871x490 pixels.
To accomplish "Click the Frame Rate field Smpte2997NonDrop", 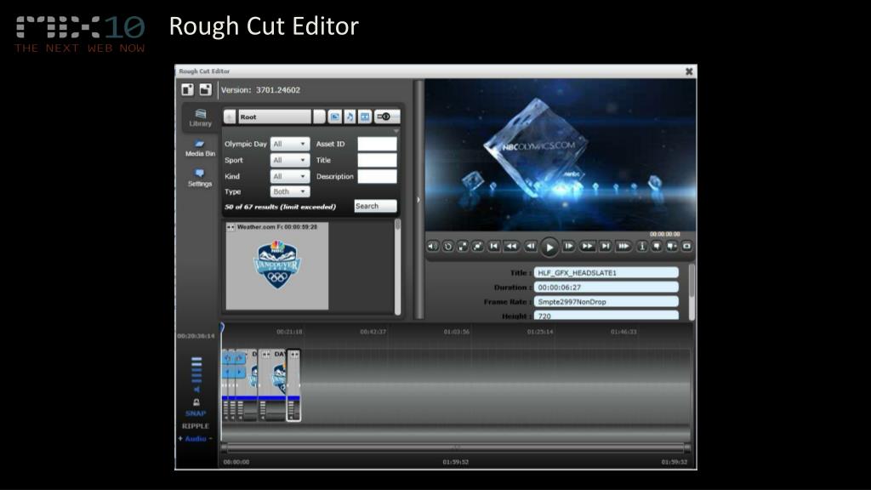I will [606, 302].
